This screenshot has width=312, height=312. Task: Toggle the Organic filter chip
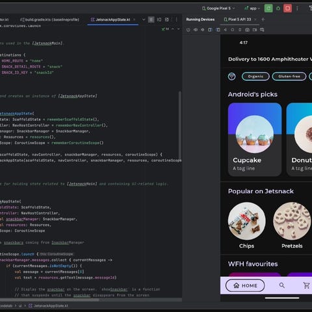pos(255,76)
